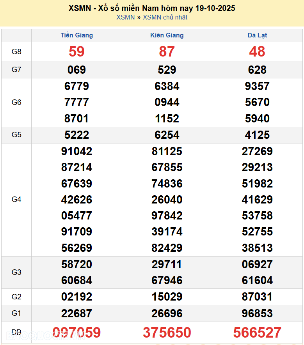Viewport: 304px width, 345px height.
Task: Click G5 result 6254 for Kiên Giang
Action: [x=167, y=135]
